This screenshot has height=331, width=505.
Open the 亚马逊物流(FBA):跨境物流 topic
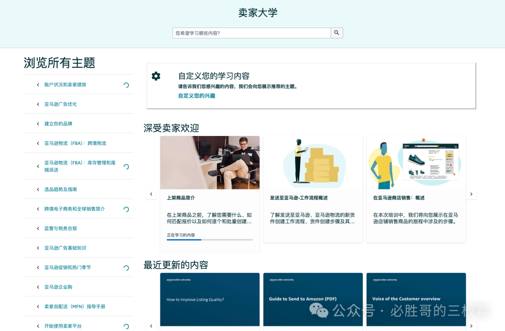[x=75, y=143]
